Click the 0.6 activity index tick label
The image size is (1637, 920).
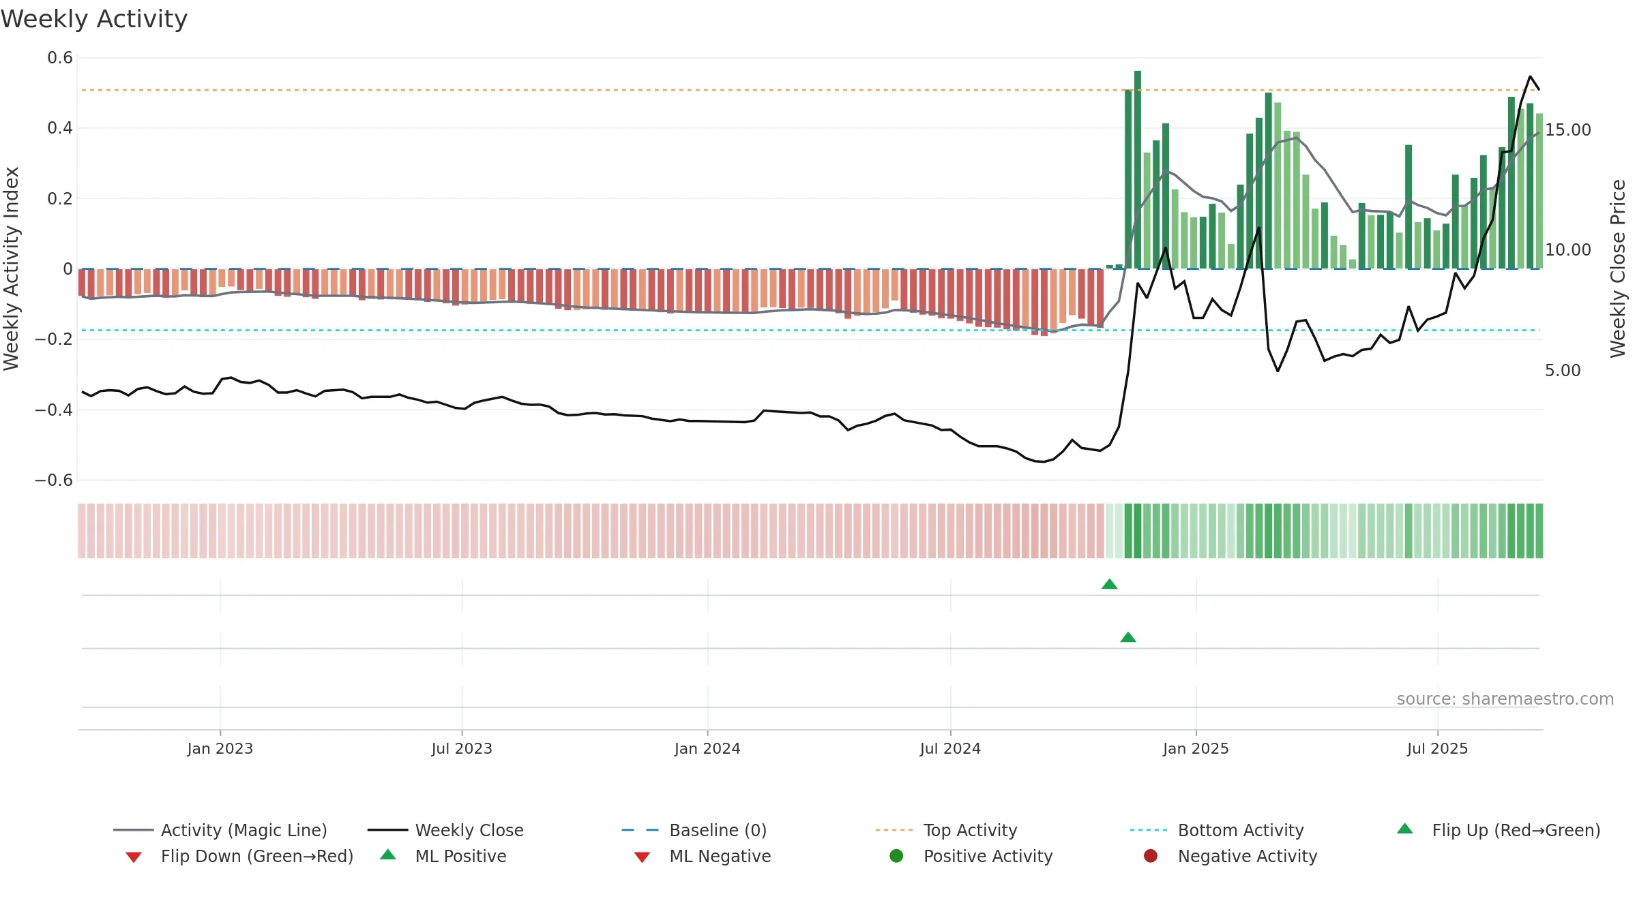60,58
